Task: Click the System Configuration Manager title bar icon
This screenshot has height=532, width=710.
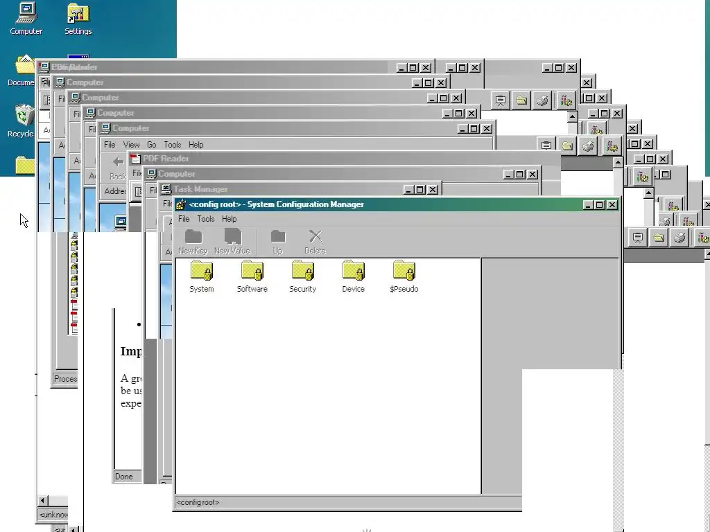Action: (x=181, y=204)
